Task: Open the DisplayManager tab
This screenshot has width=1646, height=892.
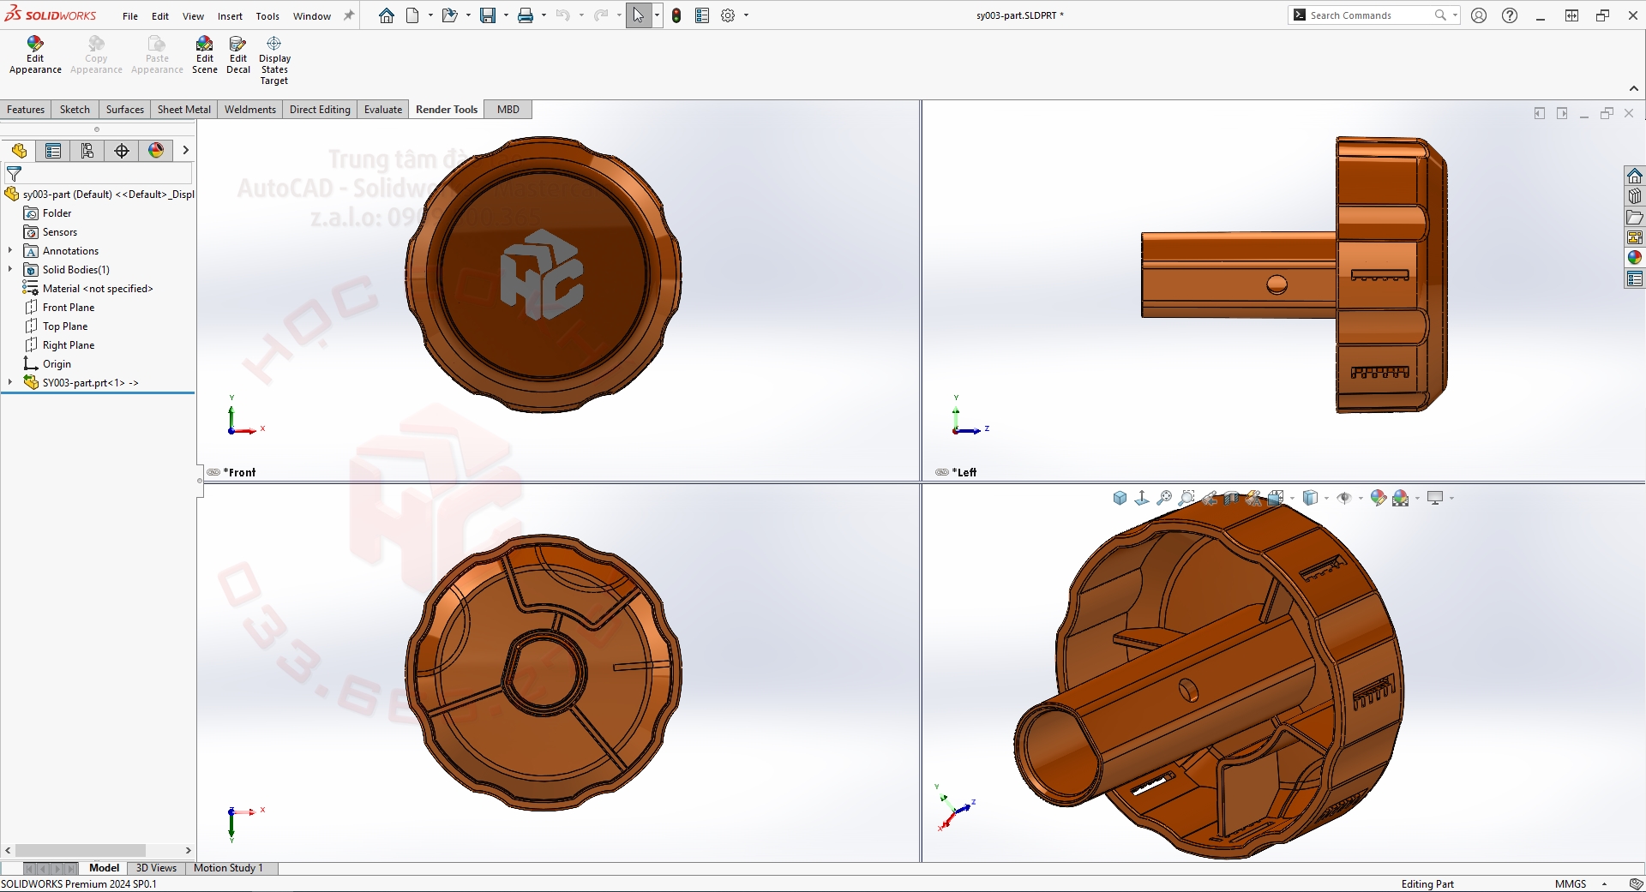Action: click(x=156, y=151)
